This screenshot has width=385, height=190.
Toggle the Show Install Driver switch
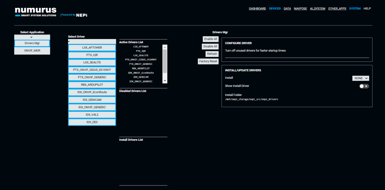click(364, 86)
